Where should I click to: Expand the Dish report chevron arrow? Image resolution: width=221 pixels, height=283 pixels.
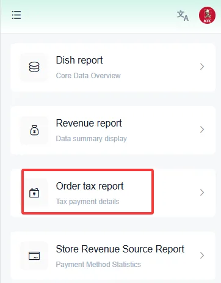tap(202, 67)
